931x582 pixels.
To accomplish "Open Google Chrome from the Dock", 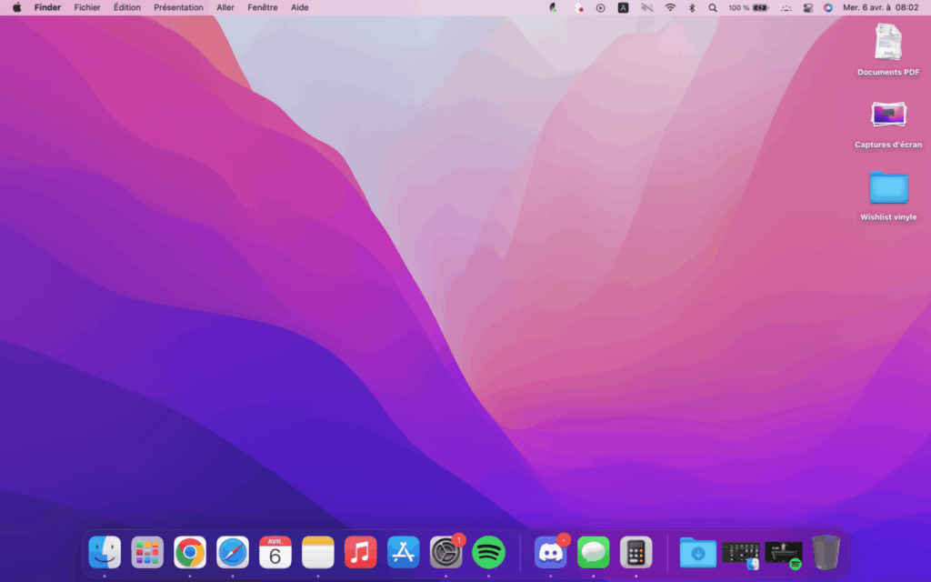I will 190,552.
